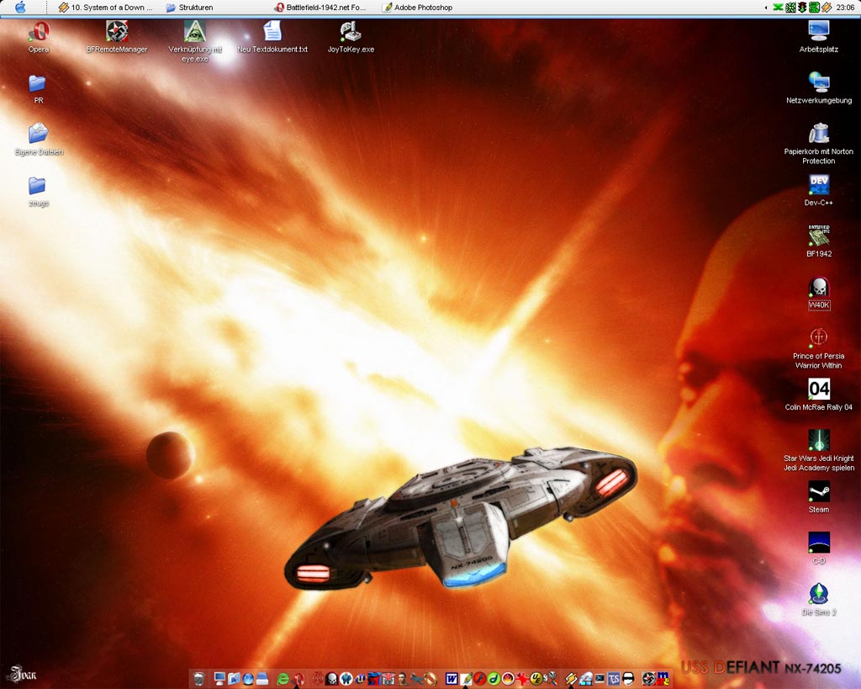Image resolution: width=861 pixels, height=689 pixels.
Task: Click the Finder face dock icon
Action: pyautogui.click(x=234, y=679)
